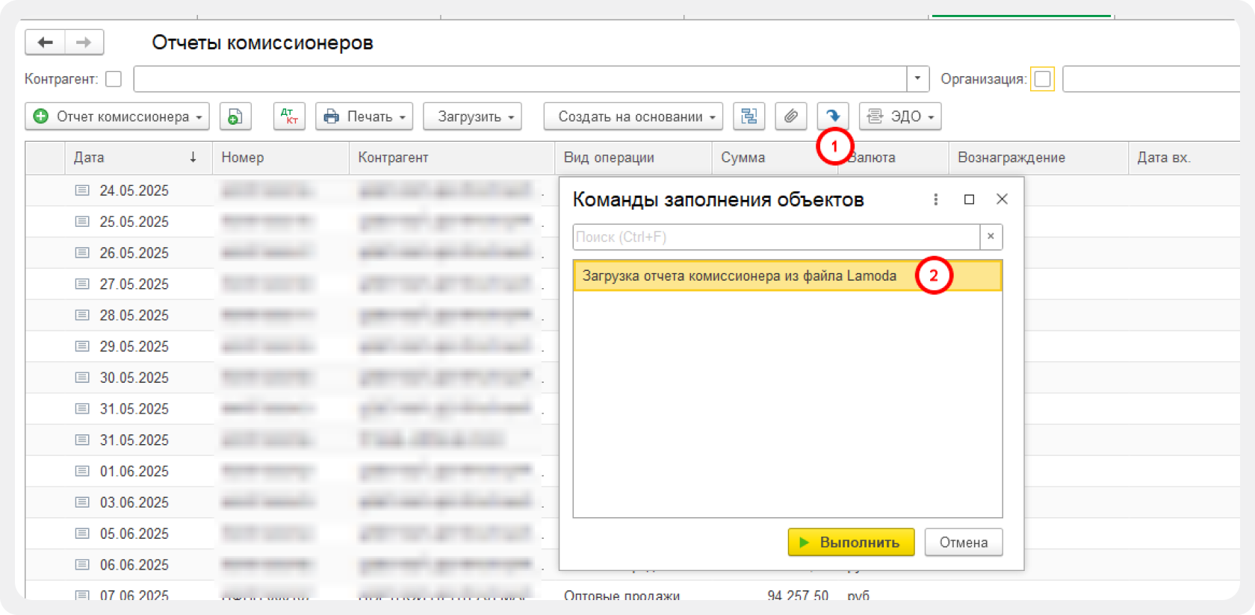The width and height of the screenshot is (1255, 615).
Task: Select the row dated 05.06.2025
Action: tap(291, 534)
